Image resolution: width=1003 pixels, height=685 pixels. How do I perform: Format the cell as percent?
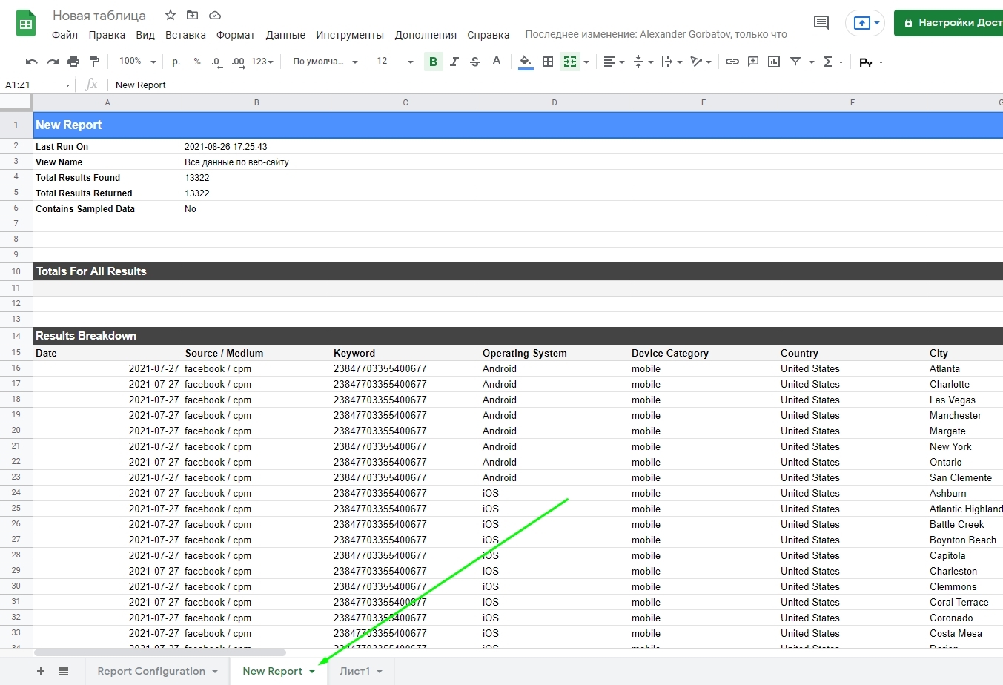[x=197, y=62]
